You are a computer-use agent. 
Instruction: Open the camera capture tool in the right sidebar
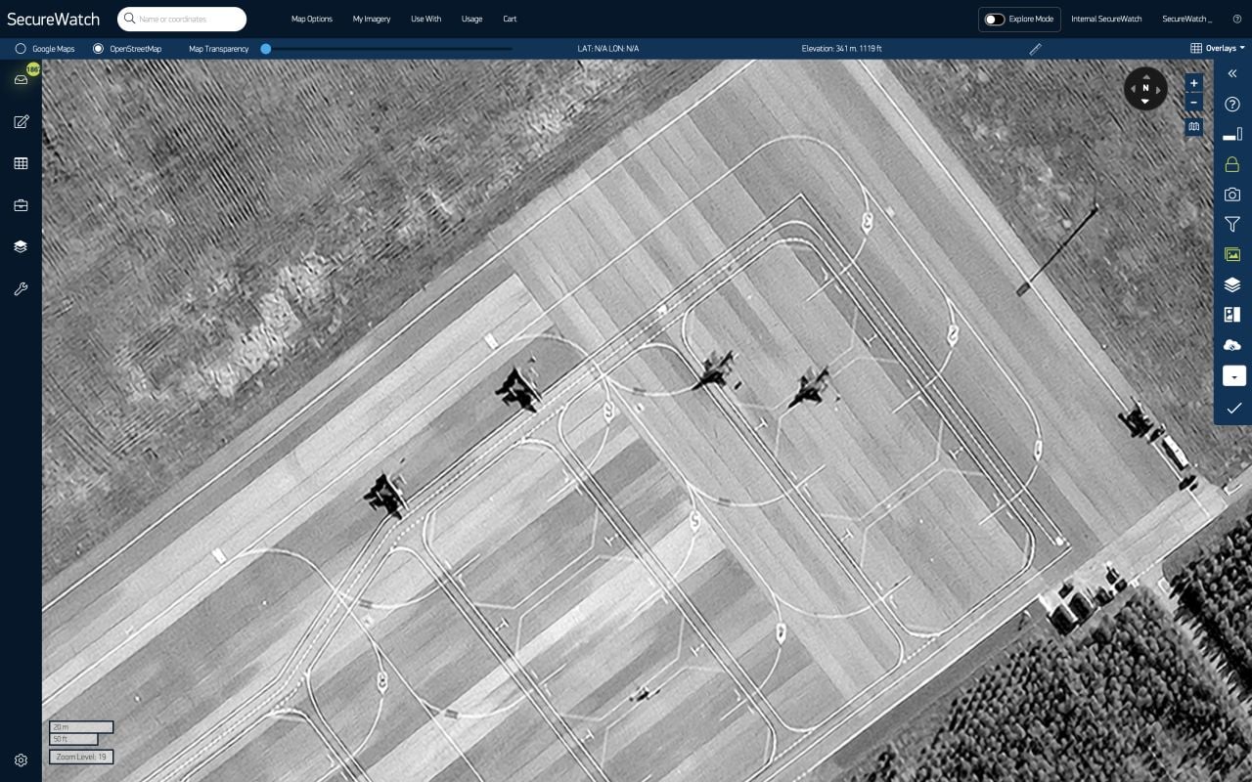[x=1231, y=194]
